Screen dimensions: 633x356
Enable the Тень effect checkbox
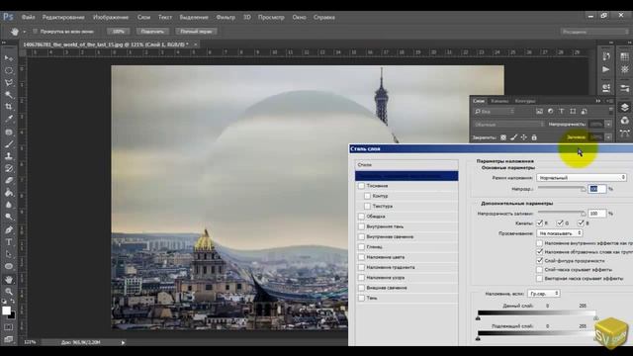[361, 298]
